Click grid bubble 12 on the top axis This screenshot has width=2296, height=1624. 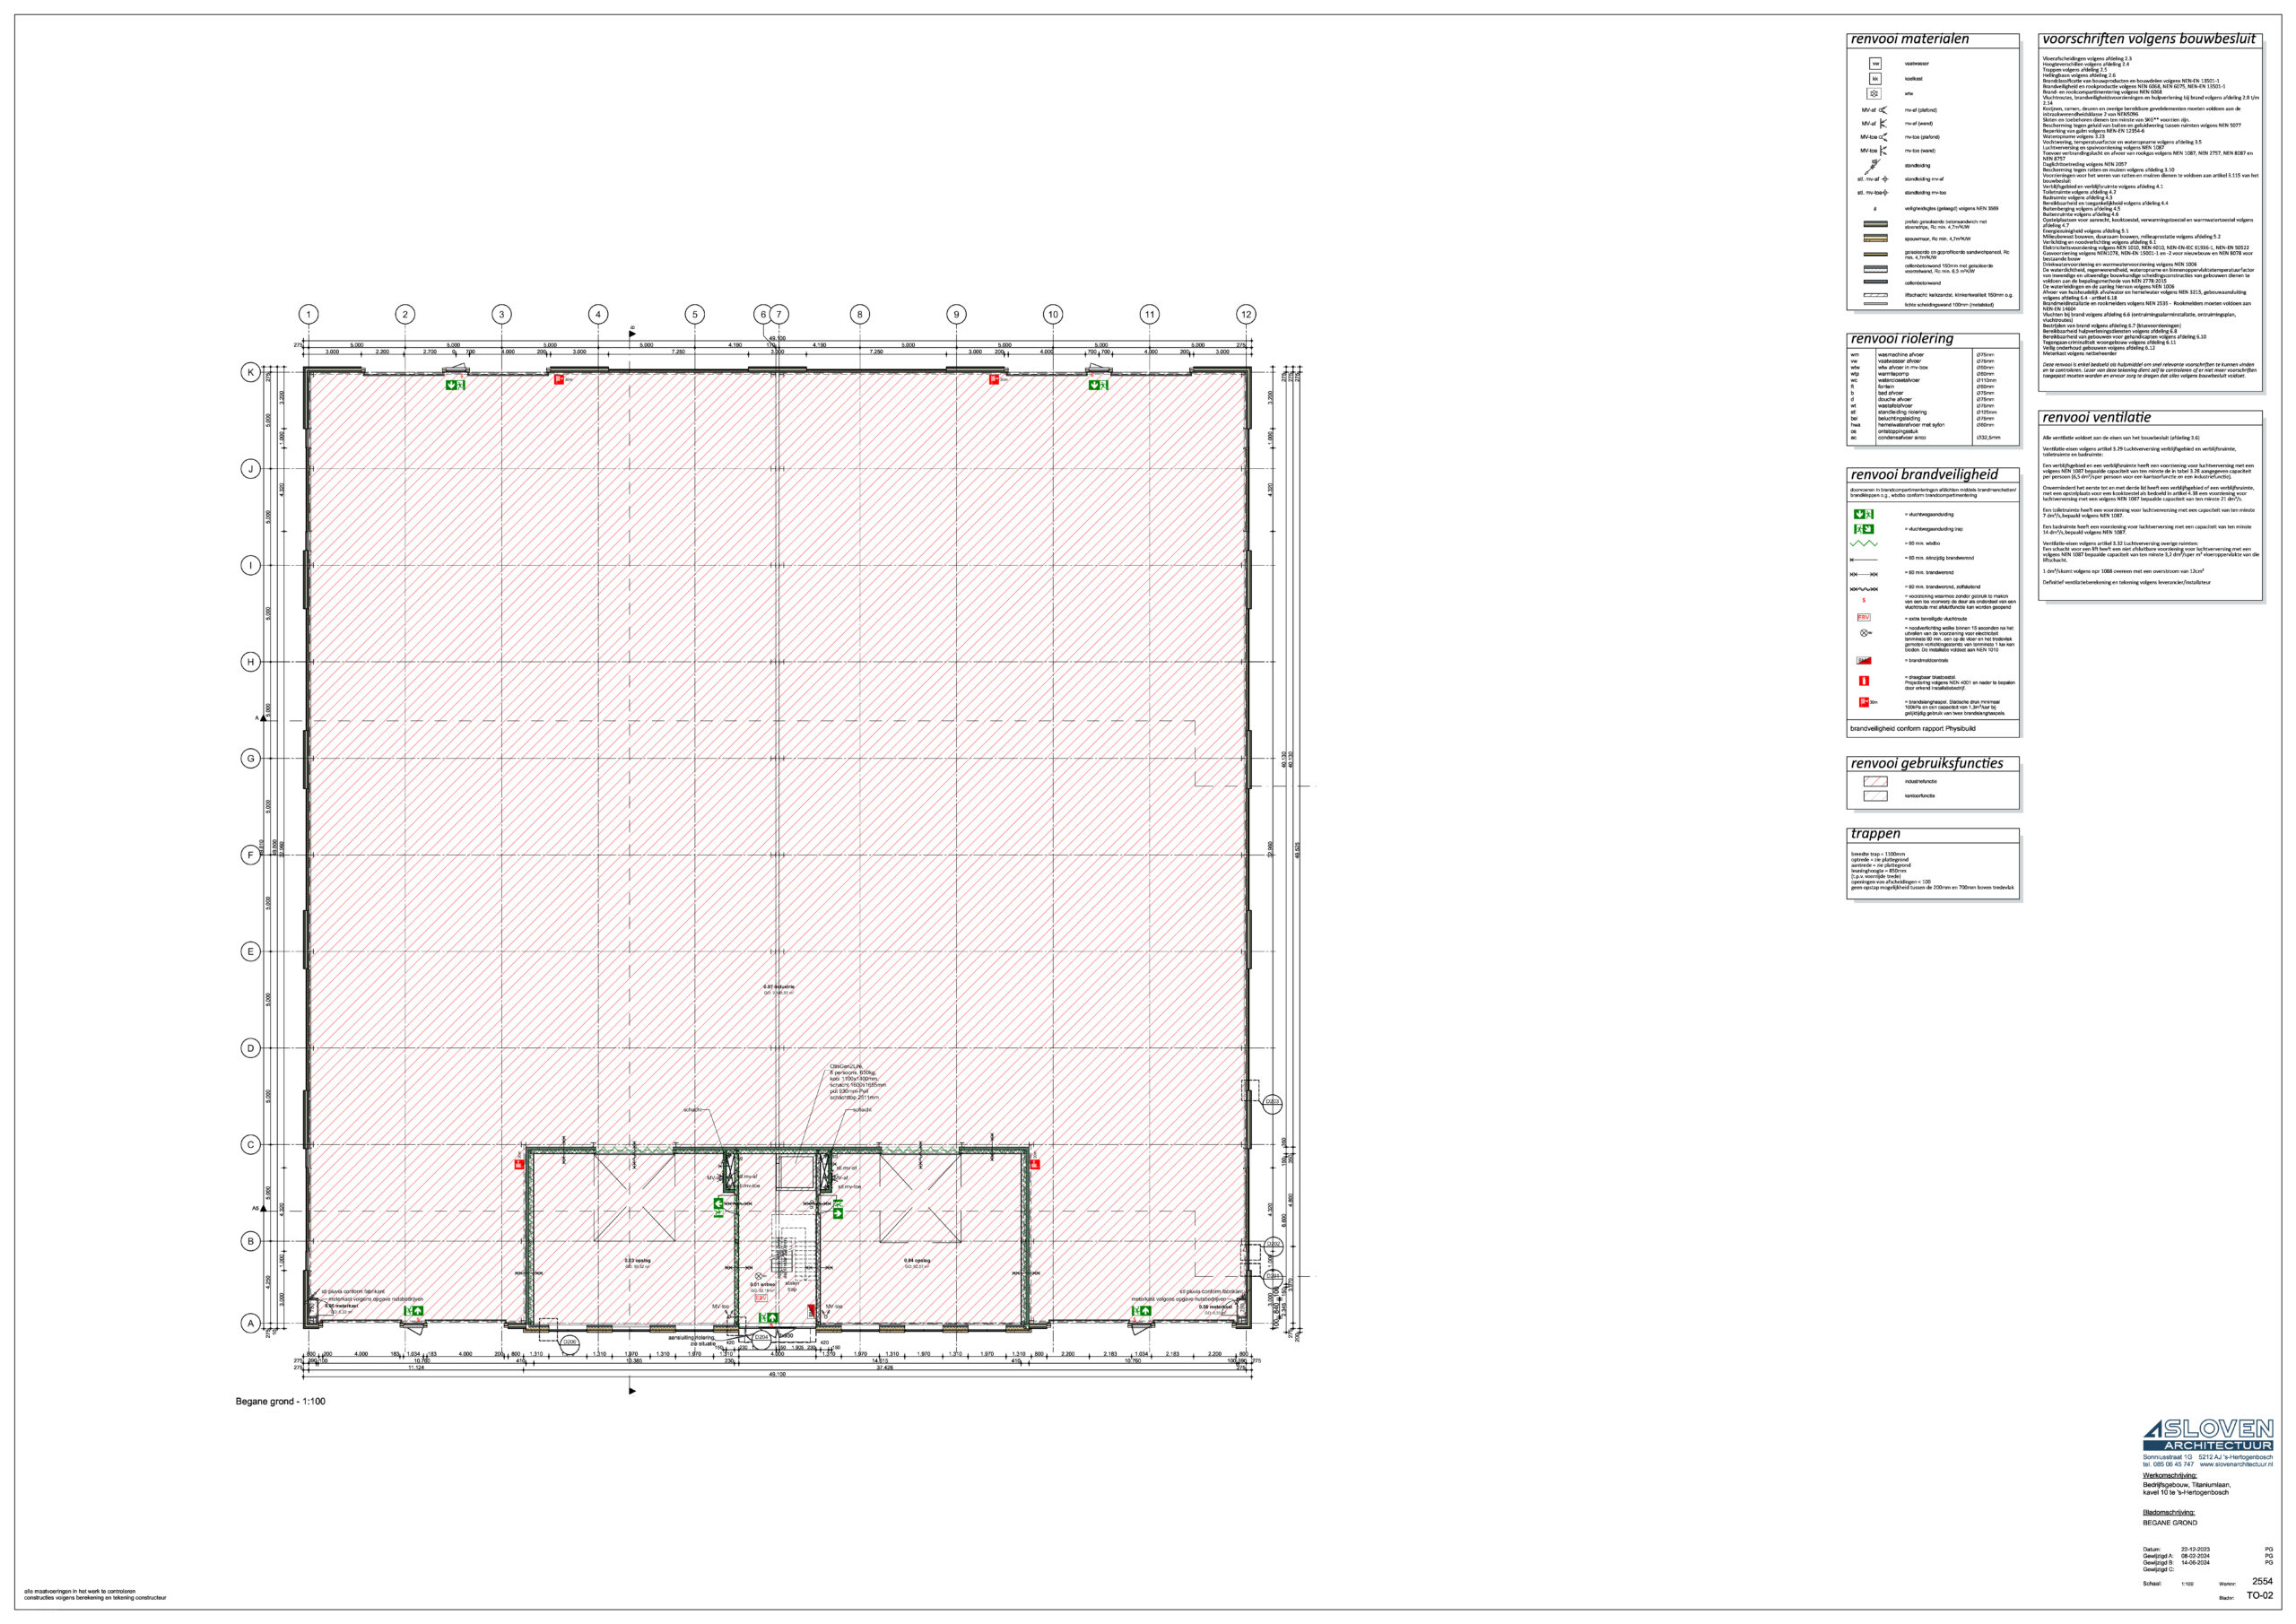pos(1246,314)
